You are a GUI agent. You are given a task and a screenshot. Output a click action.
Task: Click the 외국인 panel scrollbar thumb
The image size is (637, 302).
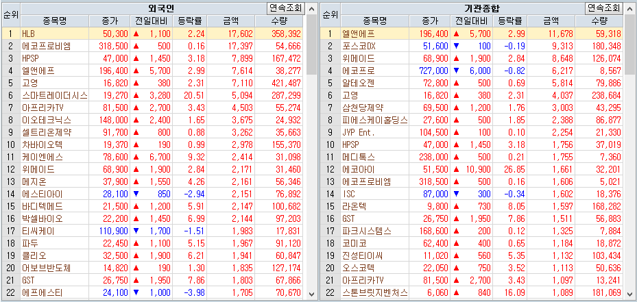pos(311,45)
